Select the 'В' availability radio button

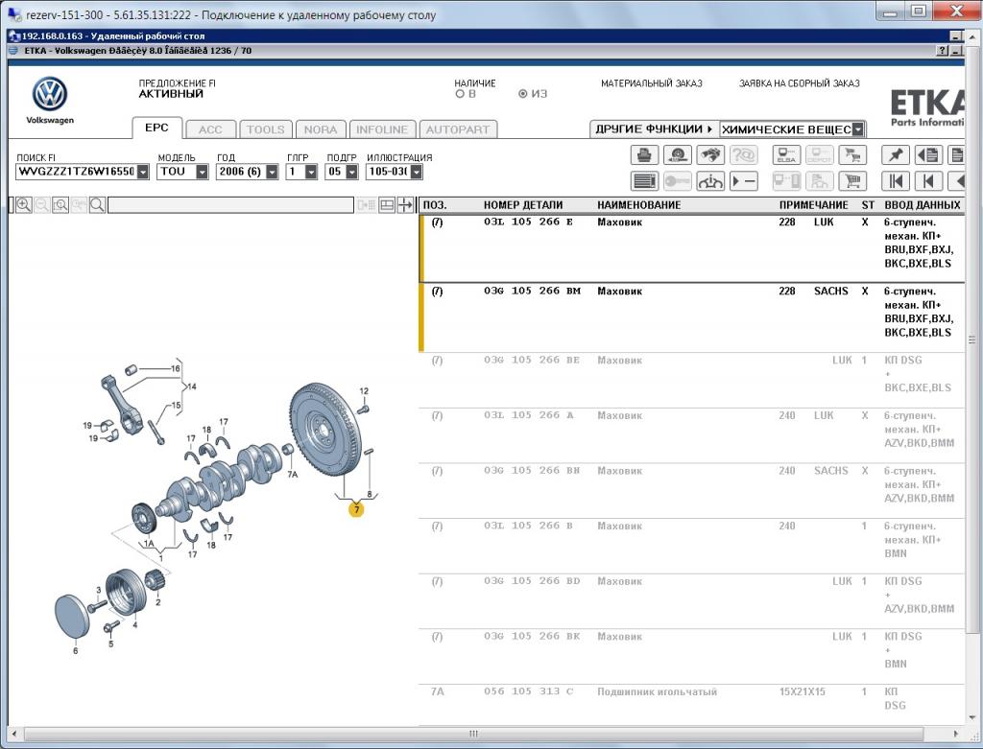coord(460,94)
